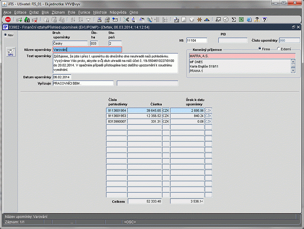Click the green Excel export icon
The width and height of the screenshot is (304, 229).
point(241,19)
